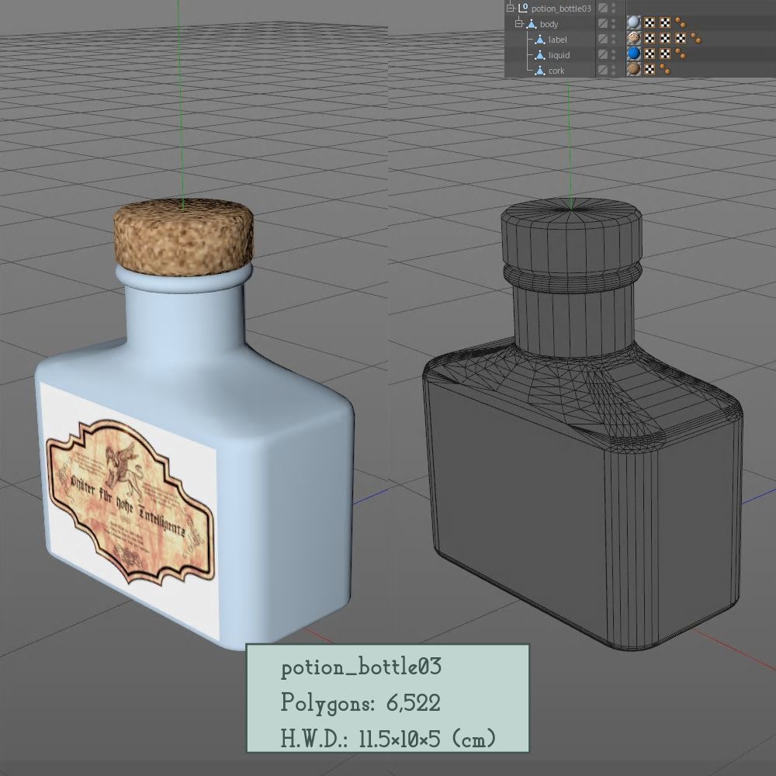Toggle visibility dots of potion_bottle03

click(x=614, y=8)
